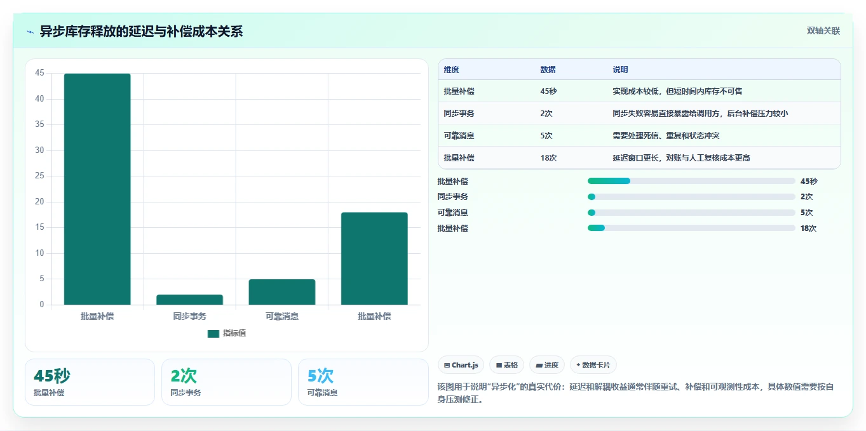Select the tallest 批量补偿 bar at 45
The width and height of the screenshot is (866, 431).
point(97,189)
